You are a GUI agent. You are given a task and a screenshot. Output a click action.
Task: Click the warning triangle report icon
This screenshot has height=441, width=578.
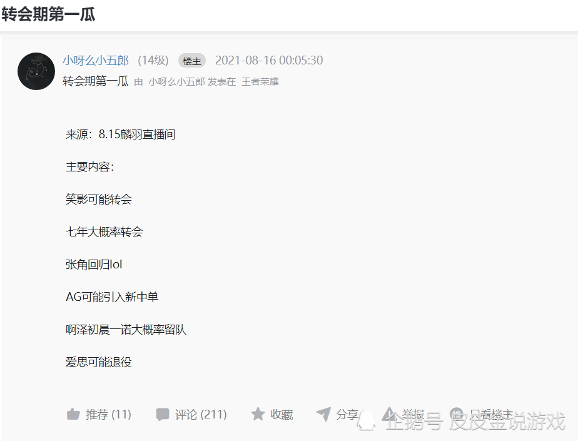(389, 414)
